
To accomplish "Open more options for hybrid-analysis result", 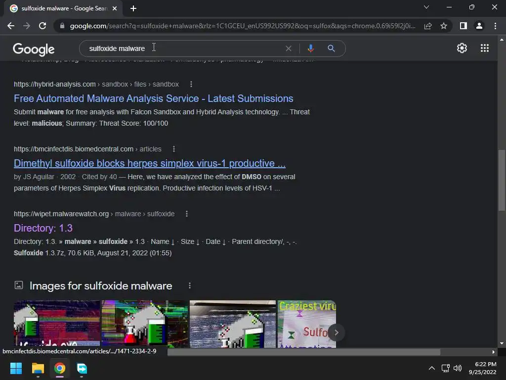I will coord(191,84).
